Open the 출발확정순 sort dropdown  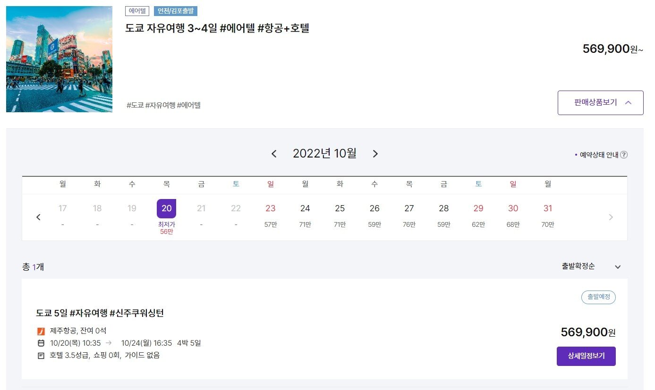point(591,266)
